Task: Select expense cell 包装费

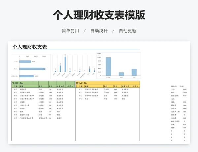Action: [x=22, y=102]
